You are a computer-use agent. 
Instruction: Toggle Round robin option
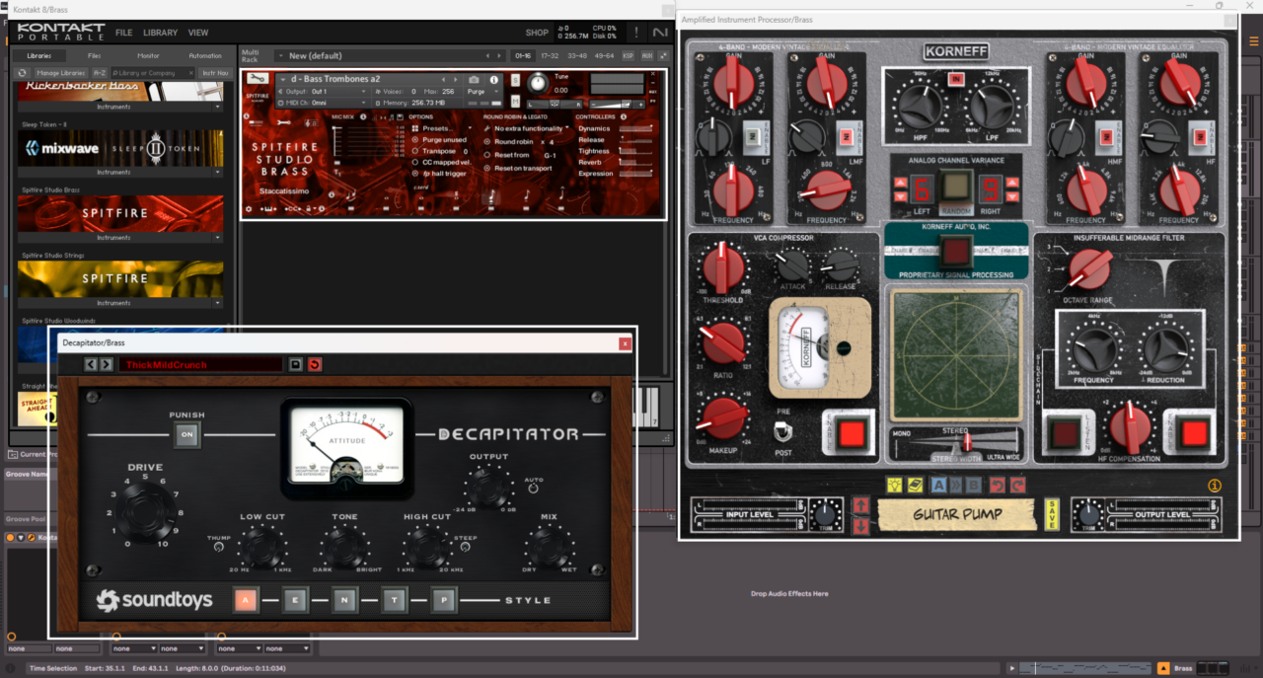[x=488, y=141]
